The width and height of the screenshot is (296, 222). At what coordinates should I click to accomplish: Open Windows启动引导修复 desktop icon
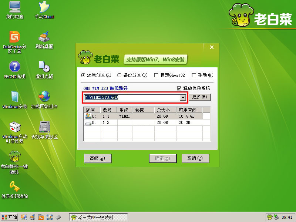click(15, 132)
